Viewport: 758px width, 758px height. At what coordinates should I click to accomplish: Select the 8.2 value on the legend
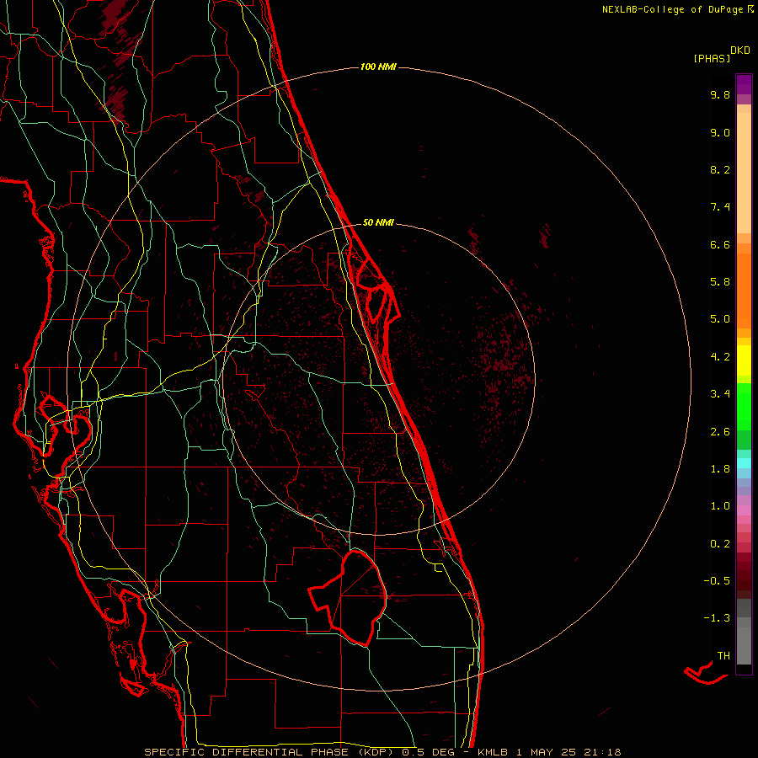(x=720, y=169)
